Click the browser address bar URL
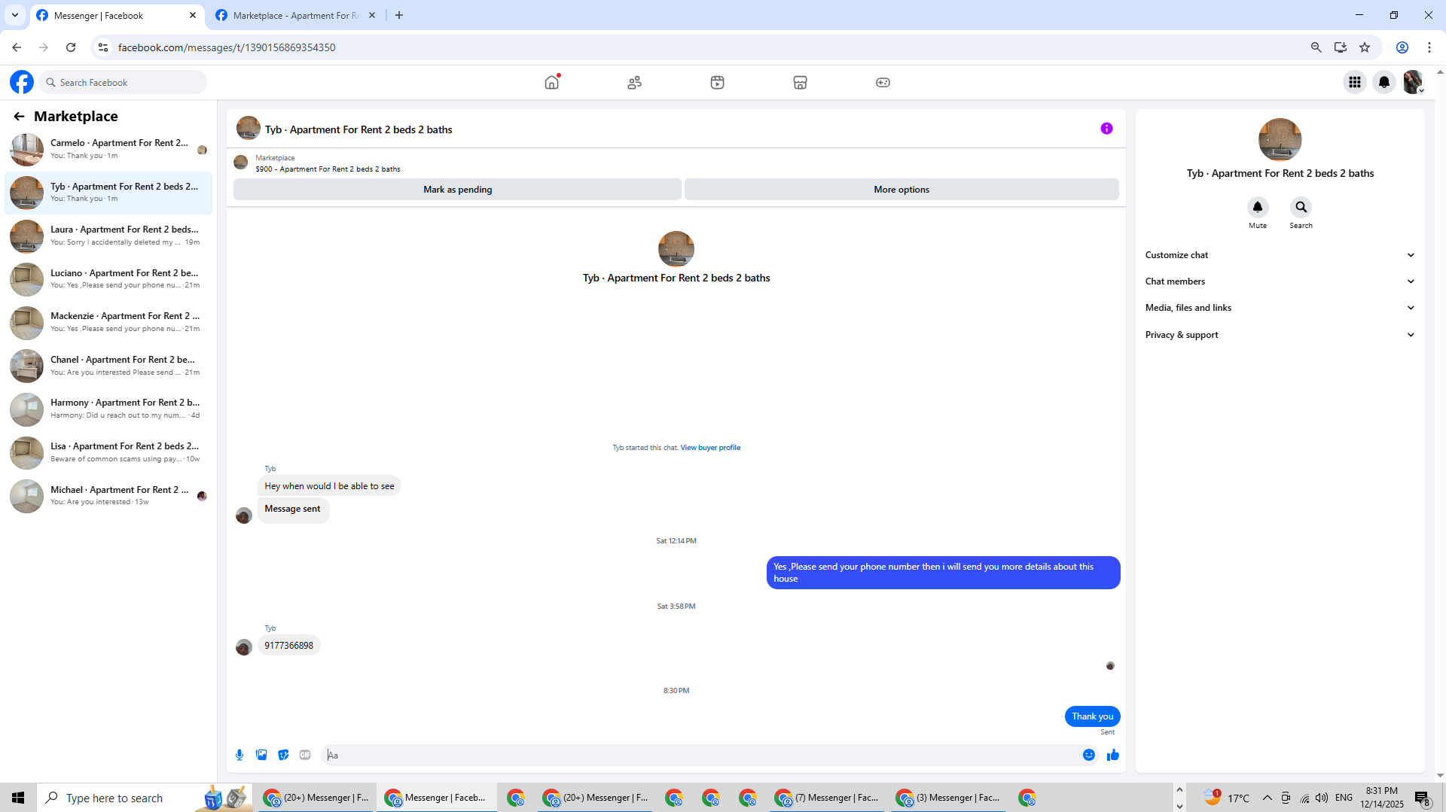Viewport: 1446px width, 812px height. 226,47
